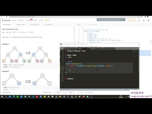Open the Help menu in Sublime Text
This screenshot has width=152, height=114.
pyautogui.click(x=96, y=46)
